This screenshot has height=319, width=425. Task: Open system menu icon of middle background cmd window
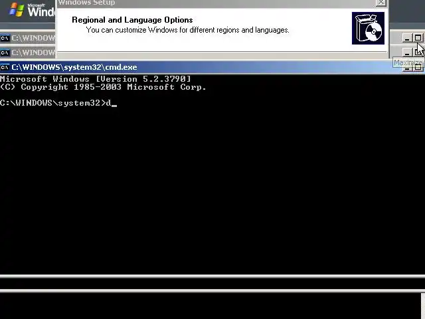[5, 53]
